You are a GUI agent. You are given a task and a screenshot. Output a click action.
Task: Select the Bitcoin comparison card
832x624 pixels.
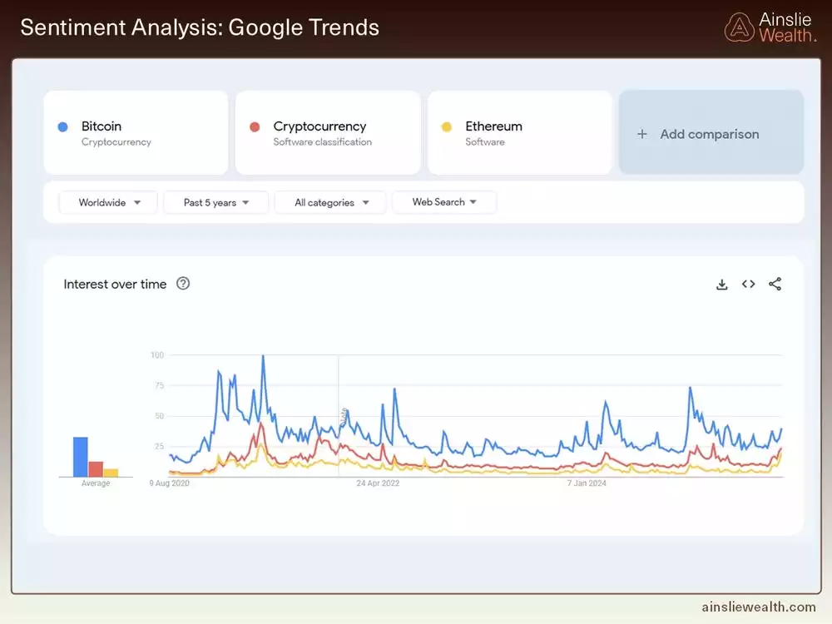[136, 132]
